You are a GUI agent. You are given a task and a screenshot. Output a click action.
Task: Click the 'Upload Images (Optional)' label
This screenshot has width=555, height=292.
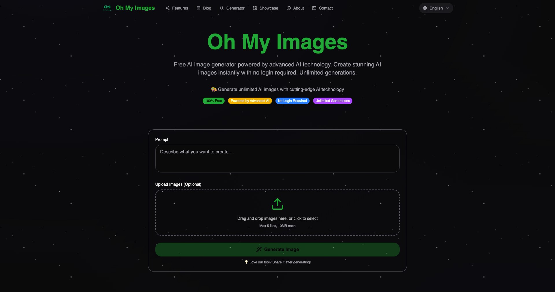(x=178, y=184)
